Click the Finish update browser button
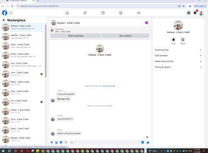Viewport: 208px width, 153px height. point(200,6)
